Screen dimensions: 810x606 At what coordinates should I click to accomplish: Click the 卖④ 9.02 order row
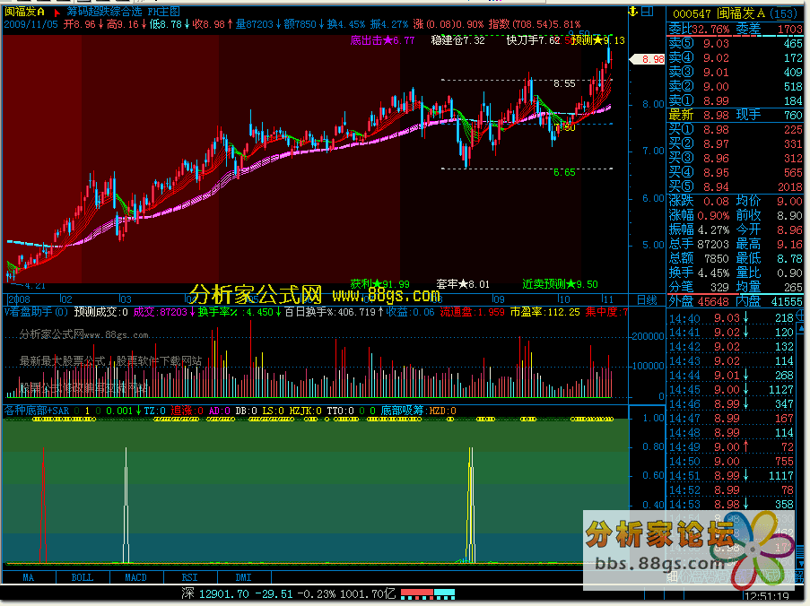coord(736,57)
